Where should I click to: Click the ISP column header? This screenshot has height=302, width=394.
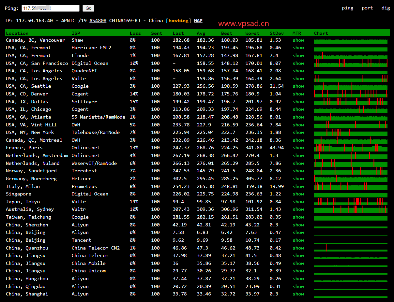(76, 33)
